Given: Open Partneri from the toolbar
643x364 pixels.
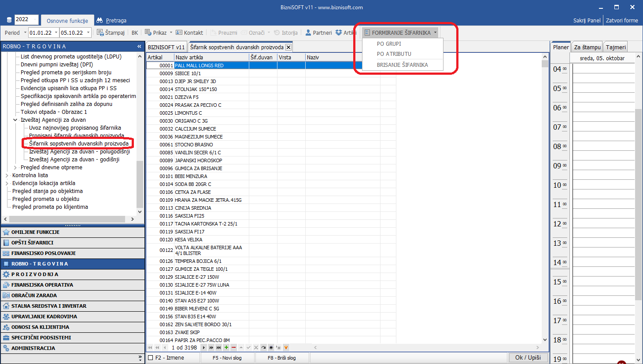Looking at the screenshot, I should 308,33.
